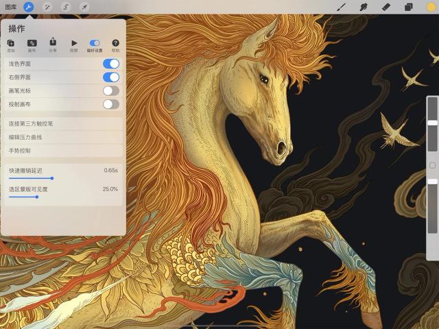Activate the Selection S-shaped tool

click(66, 7)
